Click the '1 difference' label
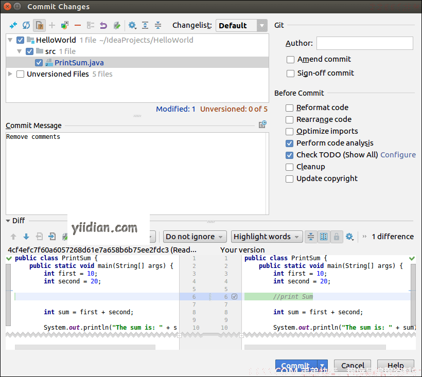422x377 pixels. tap(393, 237)
